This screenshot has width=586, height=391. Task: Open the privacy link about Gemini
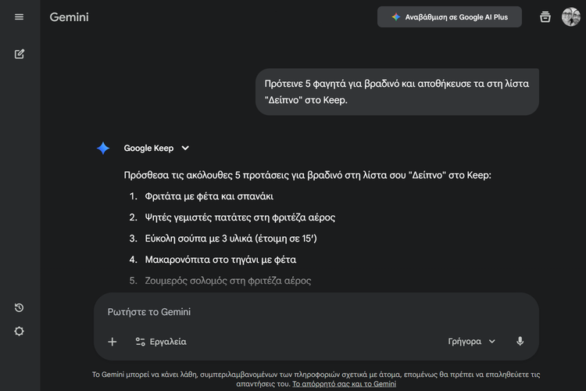344,384
